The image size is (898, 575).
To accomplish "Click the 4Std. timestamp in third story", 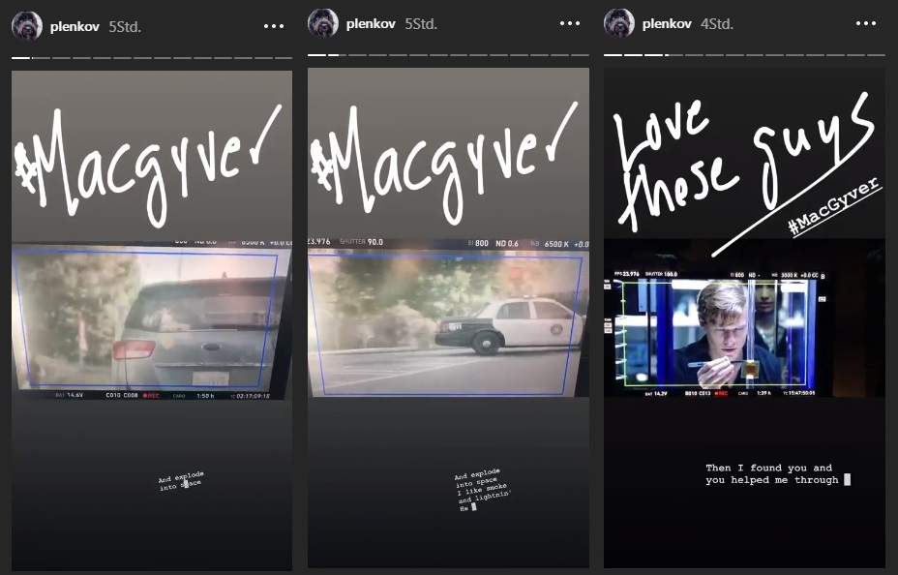I will pyautogui.click(x=717, y=24).
